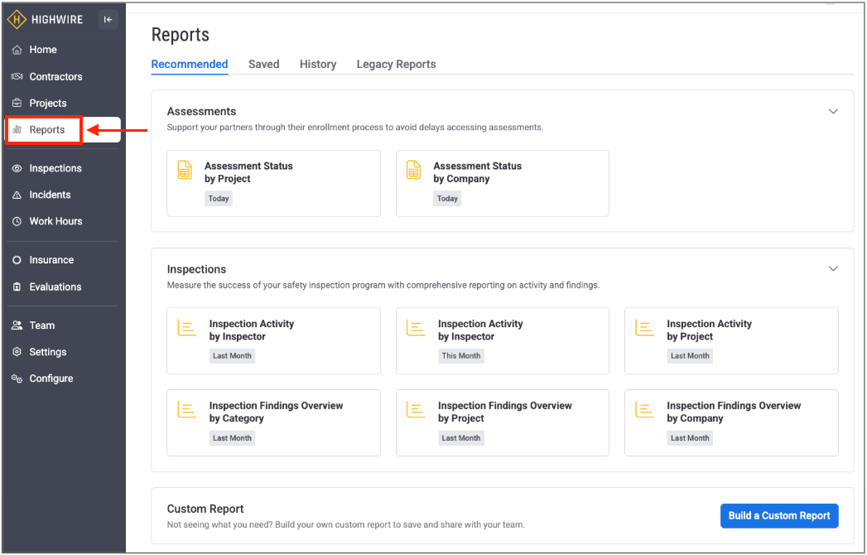Click Build a Custom Report button
This screenshot has width=867, height=555.
coord(779,516)
